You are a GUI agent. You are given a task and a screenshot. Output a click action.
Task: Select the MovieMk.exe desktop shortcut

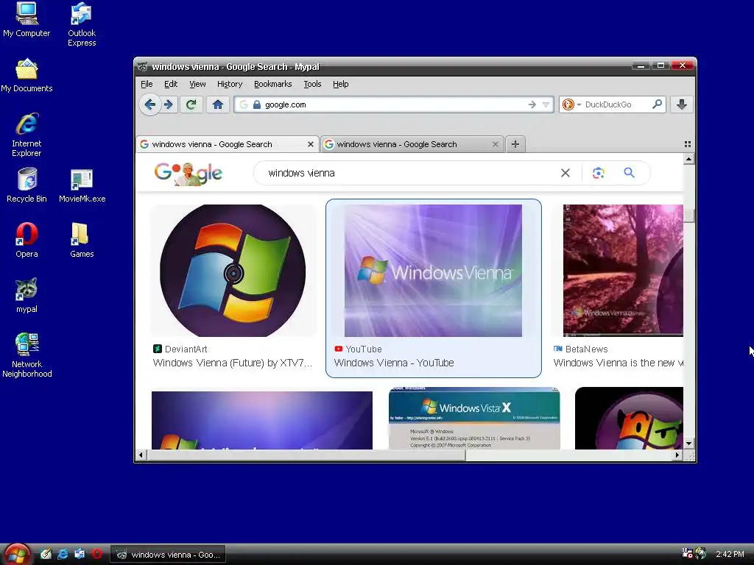click(82, 185)
